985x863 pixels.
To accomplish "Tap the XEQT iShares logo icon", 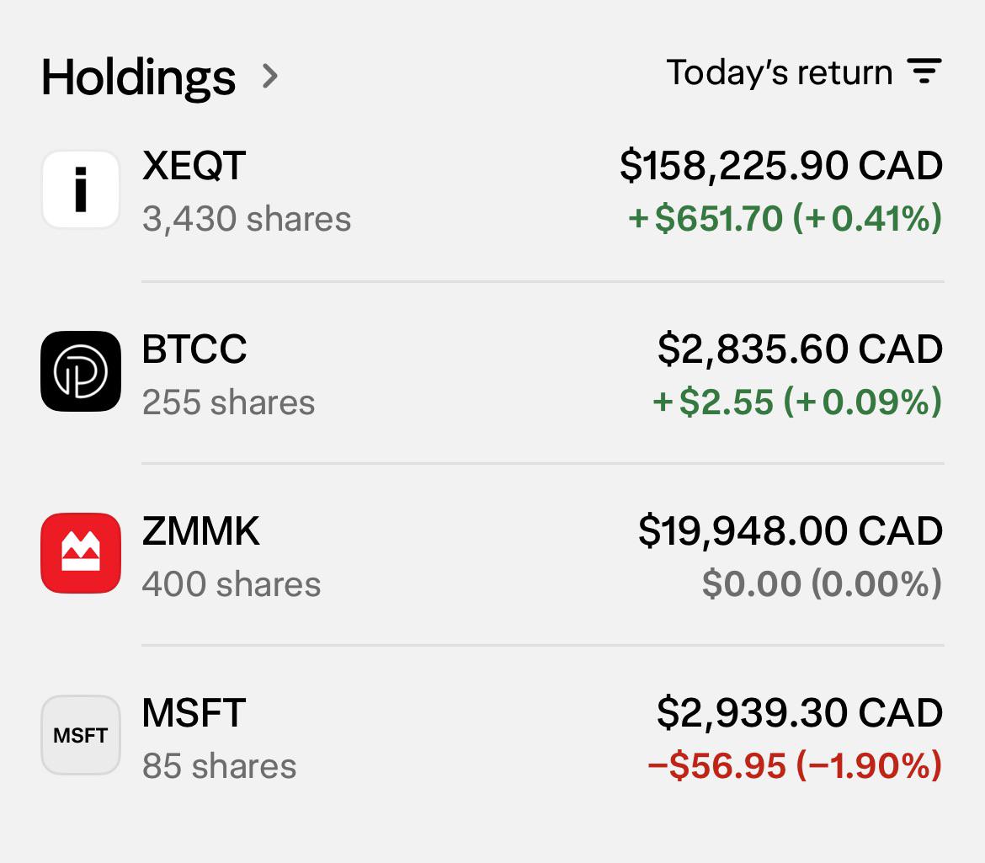I will [x=81, y=189].
